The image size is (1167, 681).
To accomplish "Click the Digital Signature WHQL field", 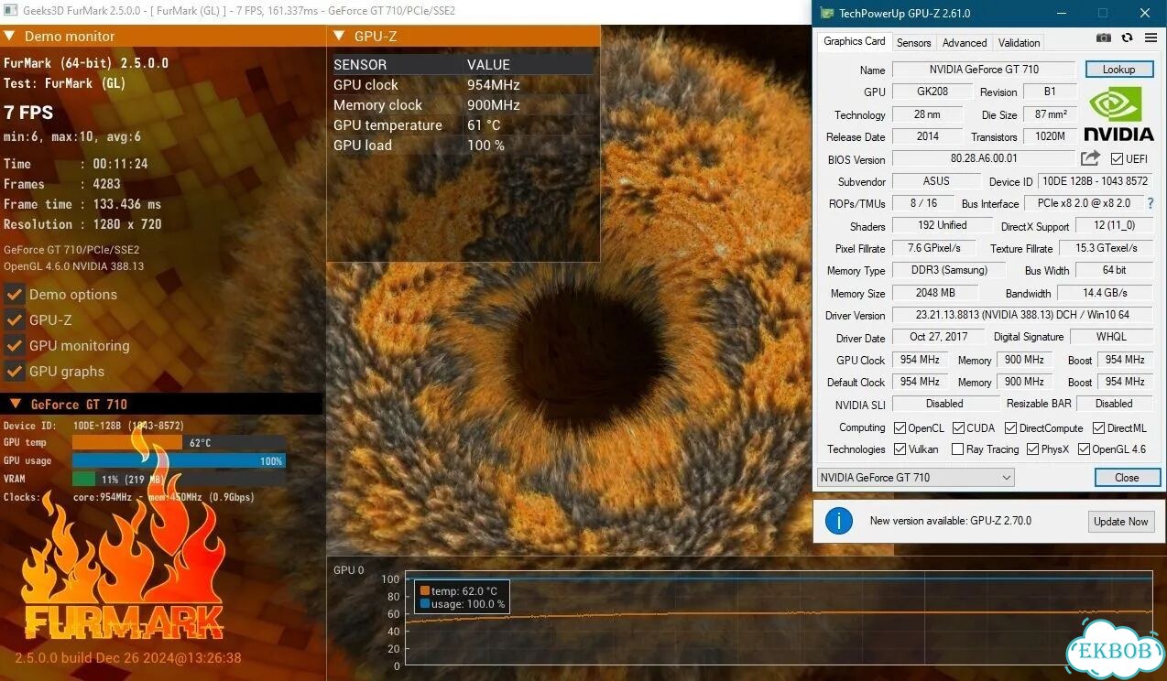I will click(1111, 337).
